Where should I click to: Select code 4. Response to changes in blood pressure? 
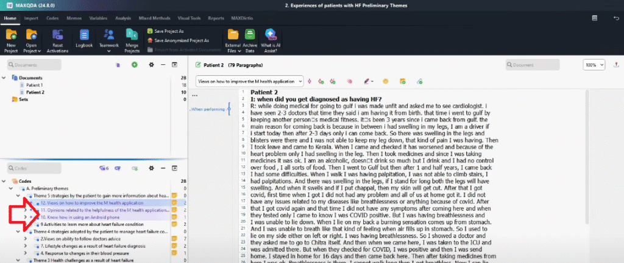pyautogui.click(x=84, y=253)
